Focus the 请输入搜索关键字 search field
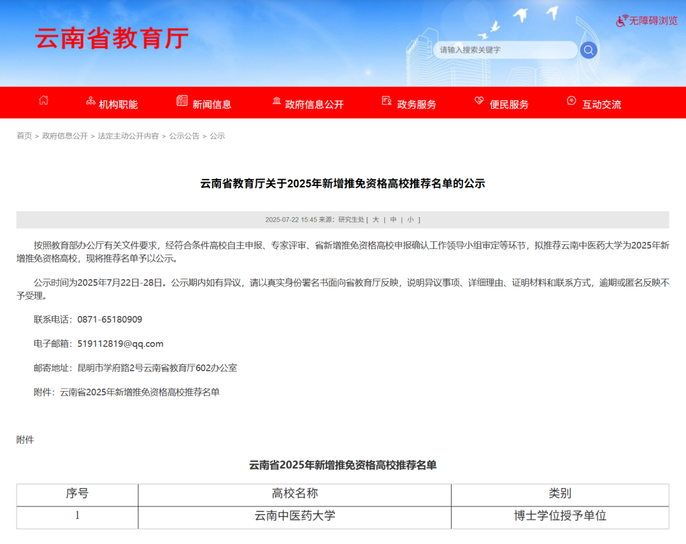 (x=506, y=50)
